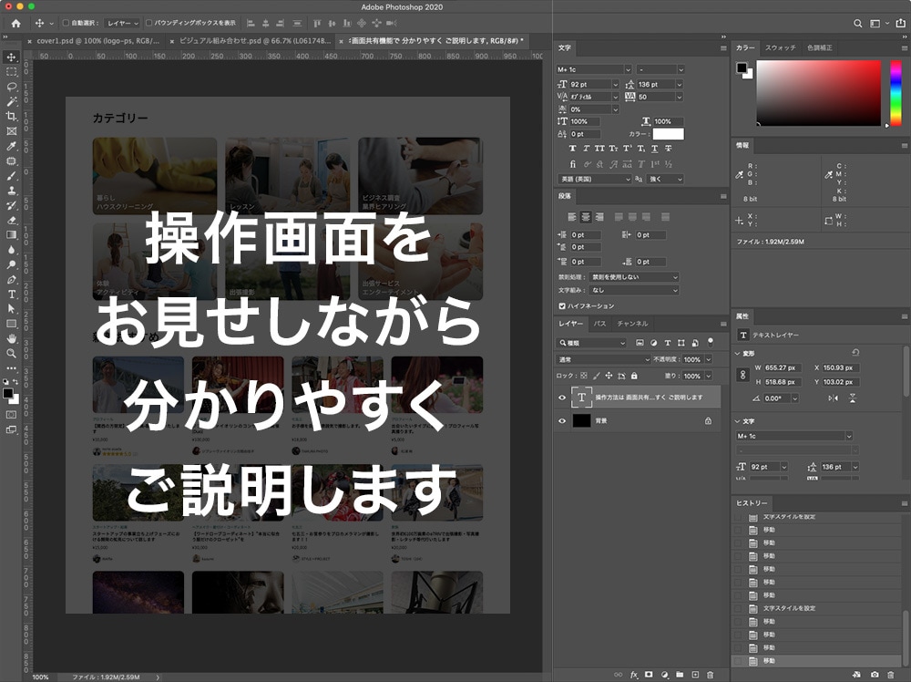
Task: Left align text in paragraph panel
Action: point(572,217)
